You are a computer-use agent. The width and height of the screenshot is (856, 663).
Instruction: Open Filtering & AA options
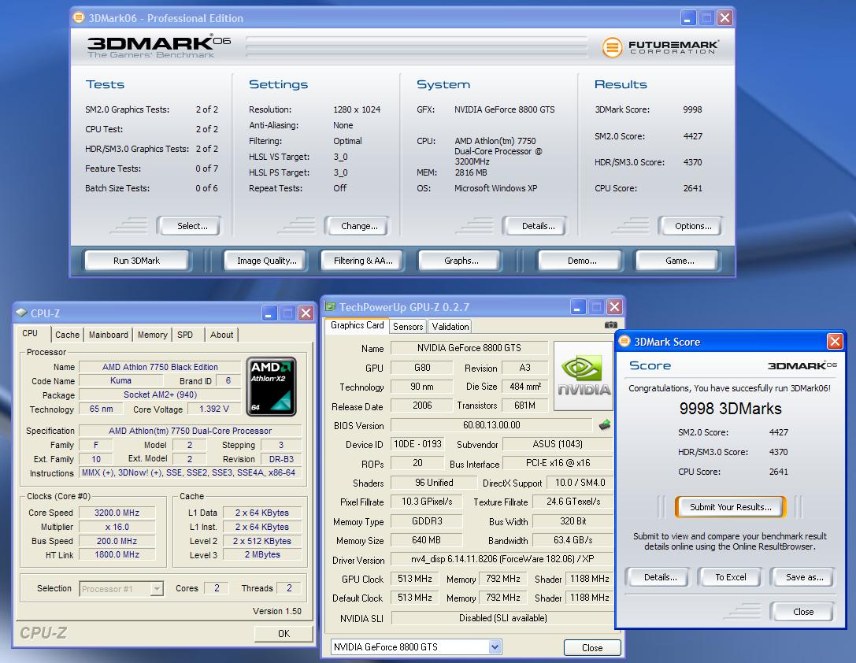363,261
